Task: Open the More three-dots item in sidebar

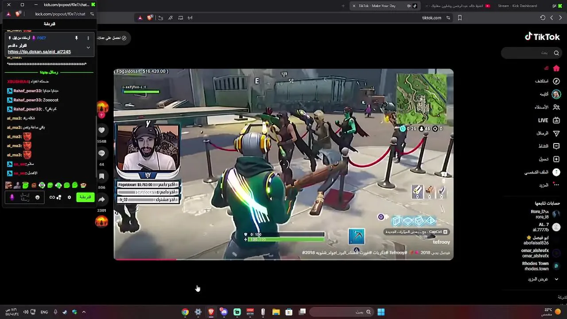Action: (556, 185)
